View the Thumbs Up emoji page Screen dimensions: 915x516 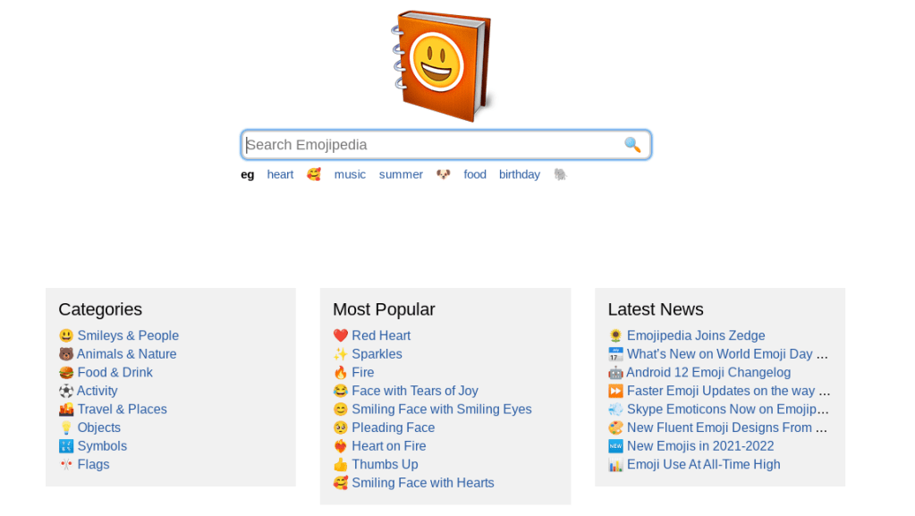tap(385, 464)
